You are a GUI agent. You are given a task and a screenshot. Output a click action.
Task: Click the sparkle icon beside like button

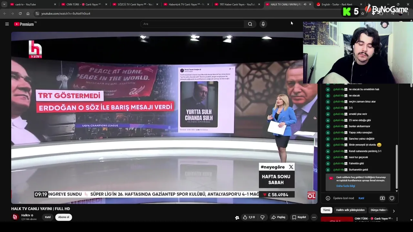(x=237, y=217)
